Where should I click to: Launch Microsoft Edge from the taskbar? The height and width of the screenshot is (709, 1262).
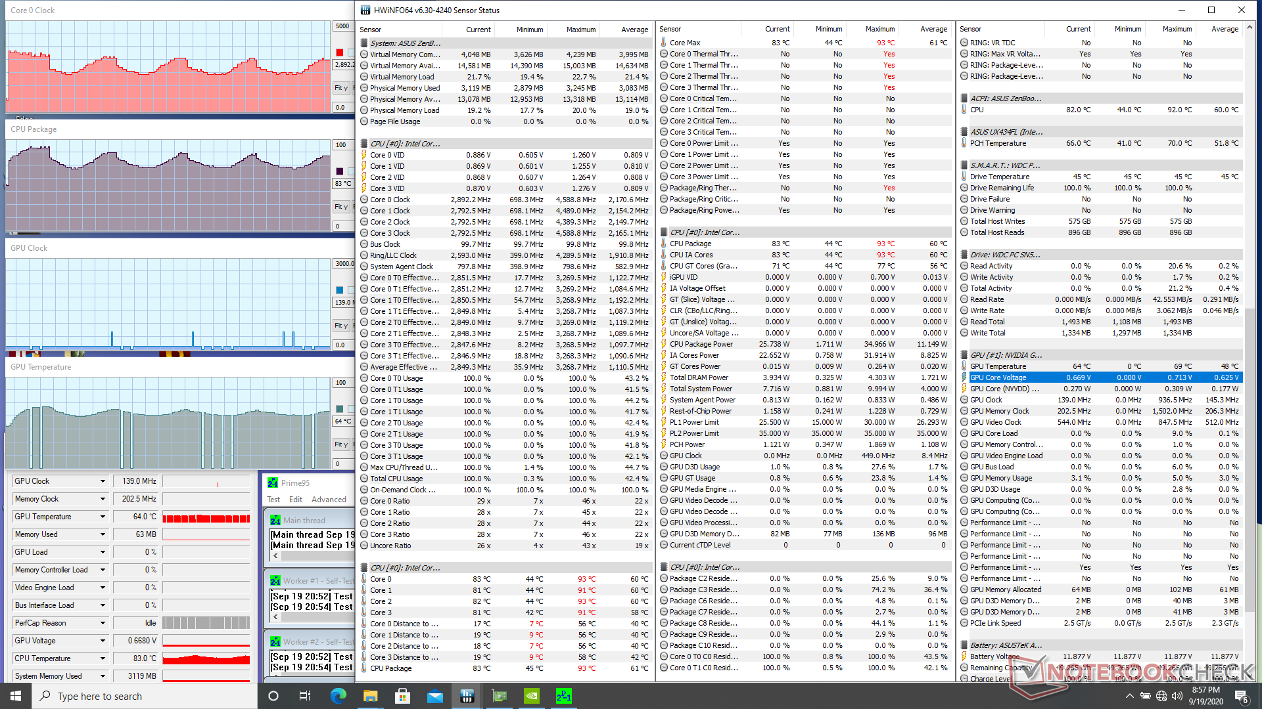pos(338,696)
